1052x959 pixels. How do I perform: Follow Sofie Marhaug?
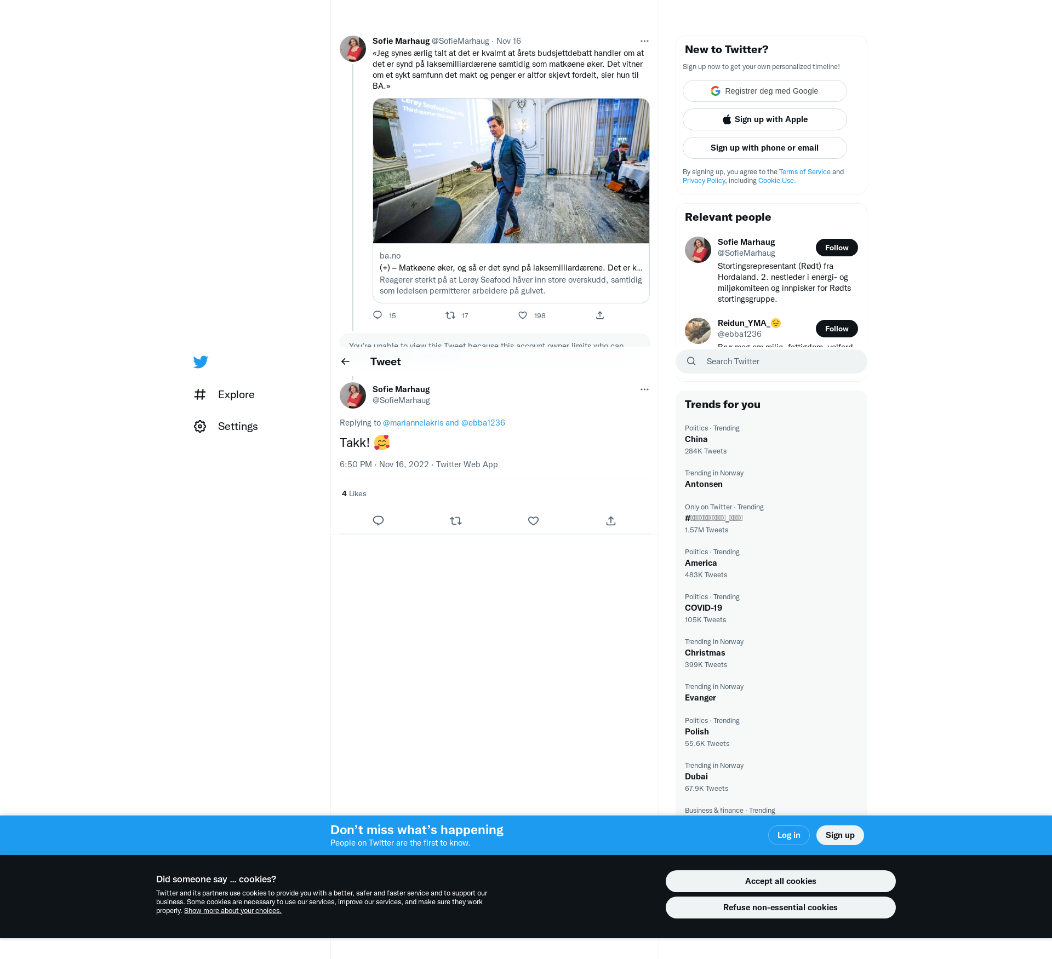click(837, 248)
